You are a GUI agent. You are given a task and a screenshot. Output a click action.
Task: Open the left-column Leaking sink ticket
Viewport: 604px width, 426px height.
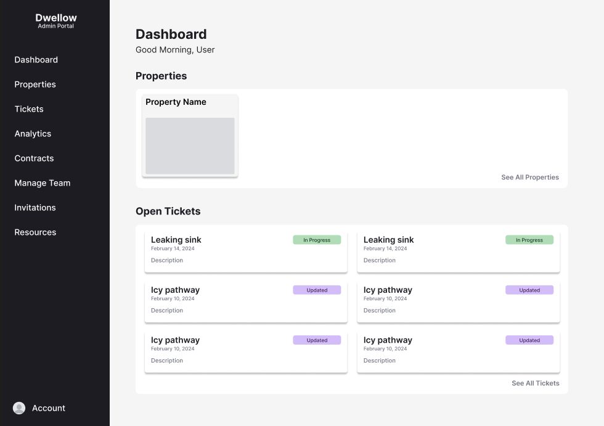[x=245, y=252]
